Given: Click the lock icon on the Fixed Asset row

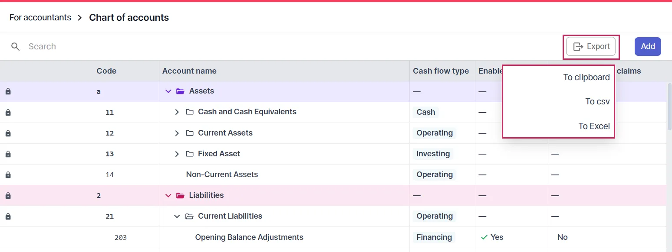Looking at the screenshot, I should 7,154.
